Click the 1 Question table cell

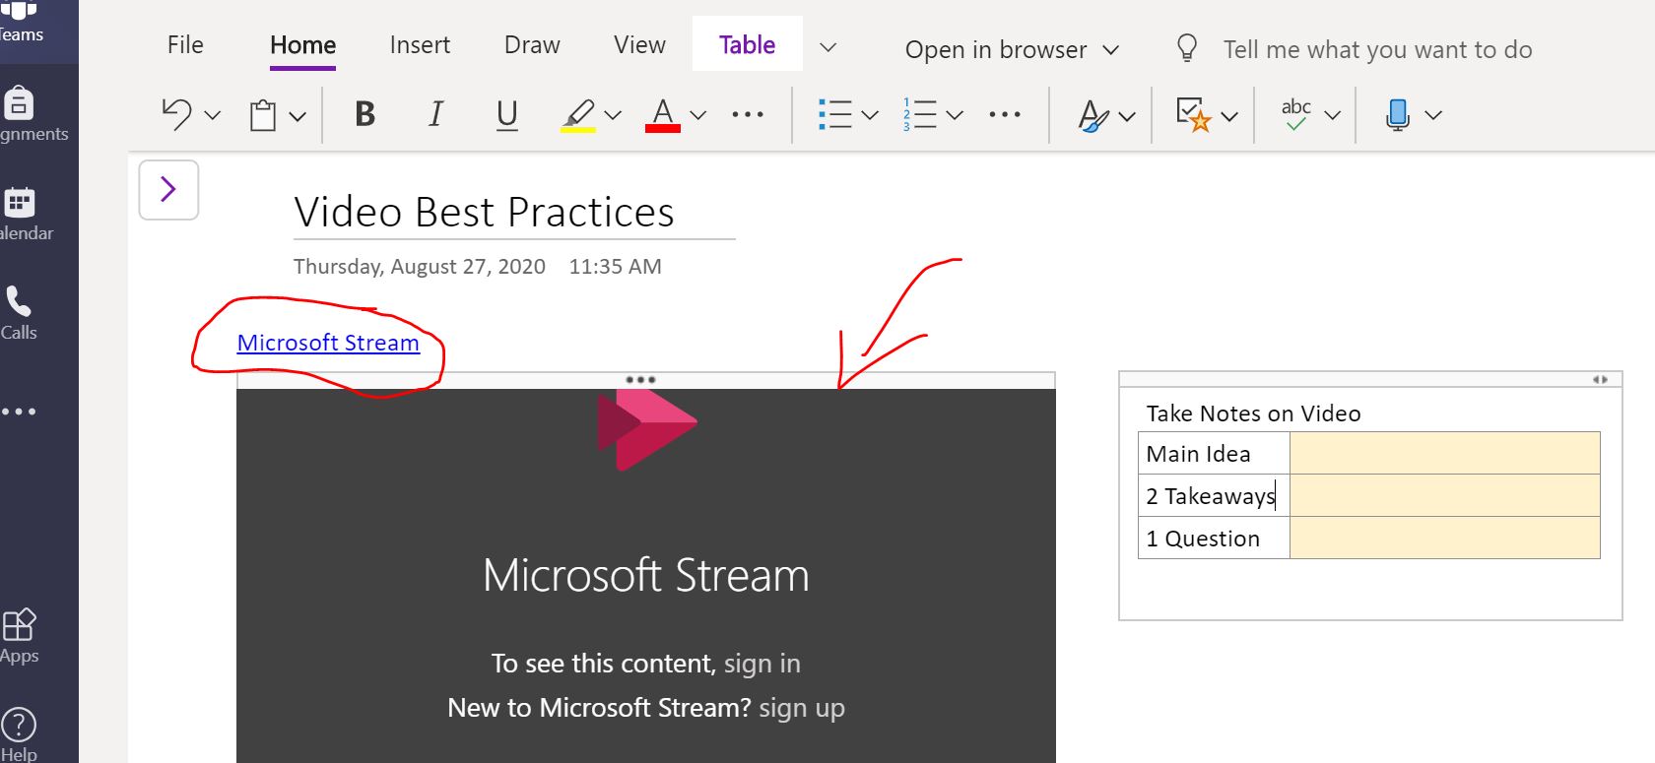pos(1214,538)
